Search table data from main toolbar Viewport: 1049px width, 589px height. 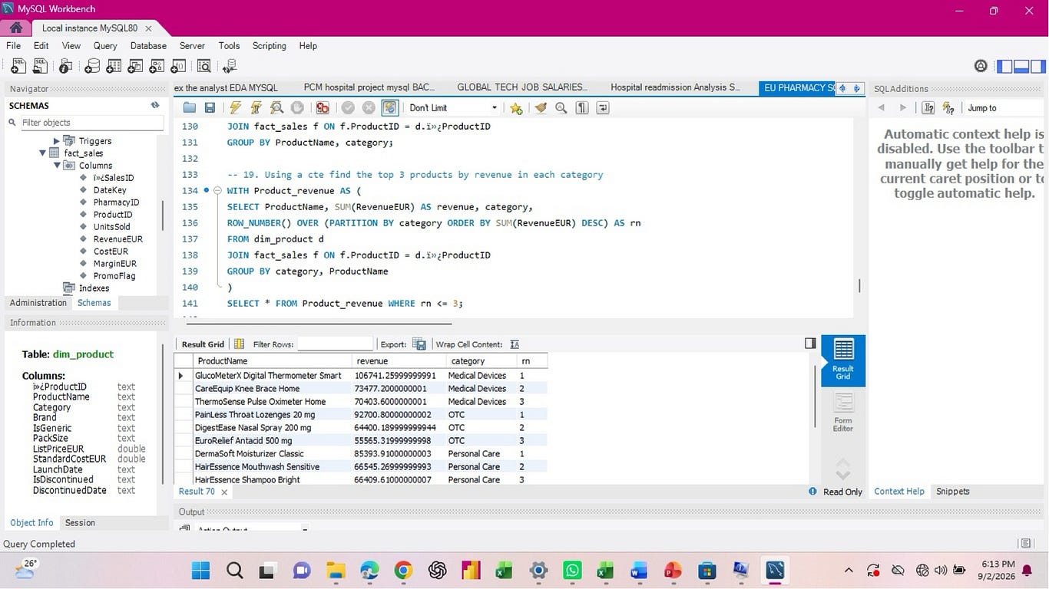(204, 67)
